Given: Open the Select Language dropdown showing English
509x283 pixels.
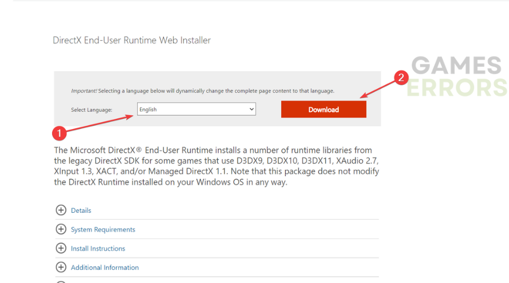Looking at the screenshot, I should pyautogui.click(x=196, y=109).
